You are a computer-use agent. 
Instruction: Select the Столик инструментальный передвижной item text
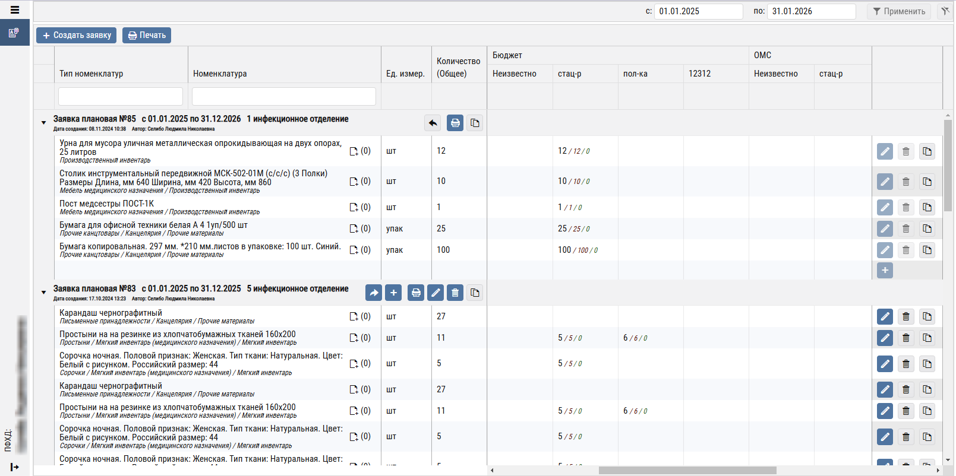[193, 177]
